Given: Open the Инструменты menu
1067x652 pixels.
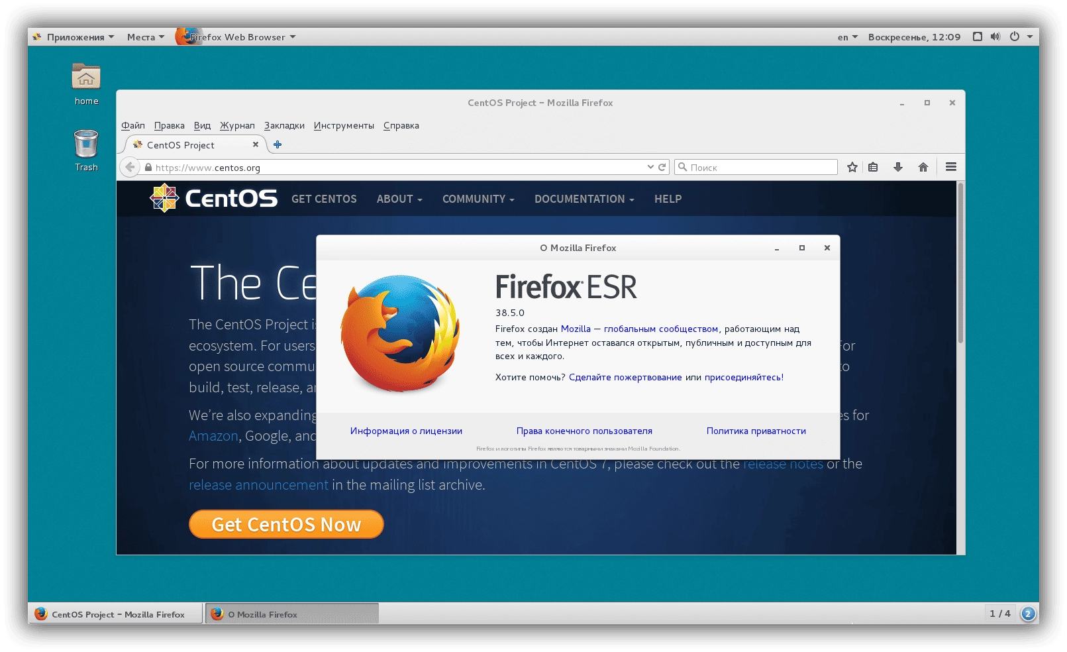Looking at the screenshot, I should [344, 125].
